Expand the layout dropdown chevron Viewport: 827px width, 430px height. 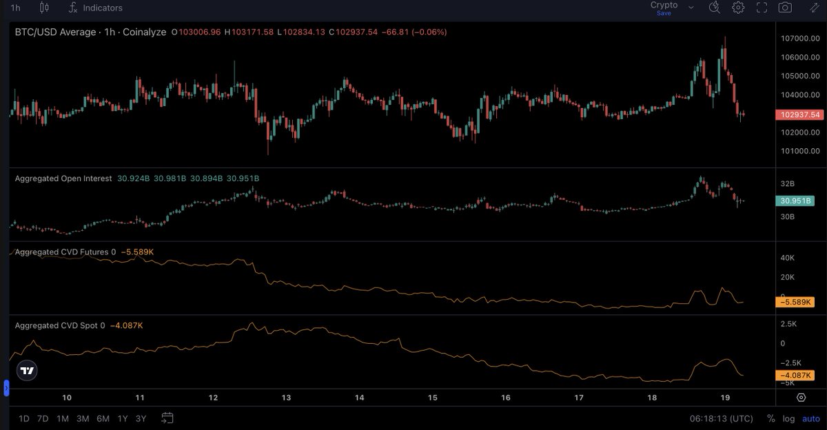[x=691, y=8]
